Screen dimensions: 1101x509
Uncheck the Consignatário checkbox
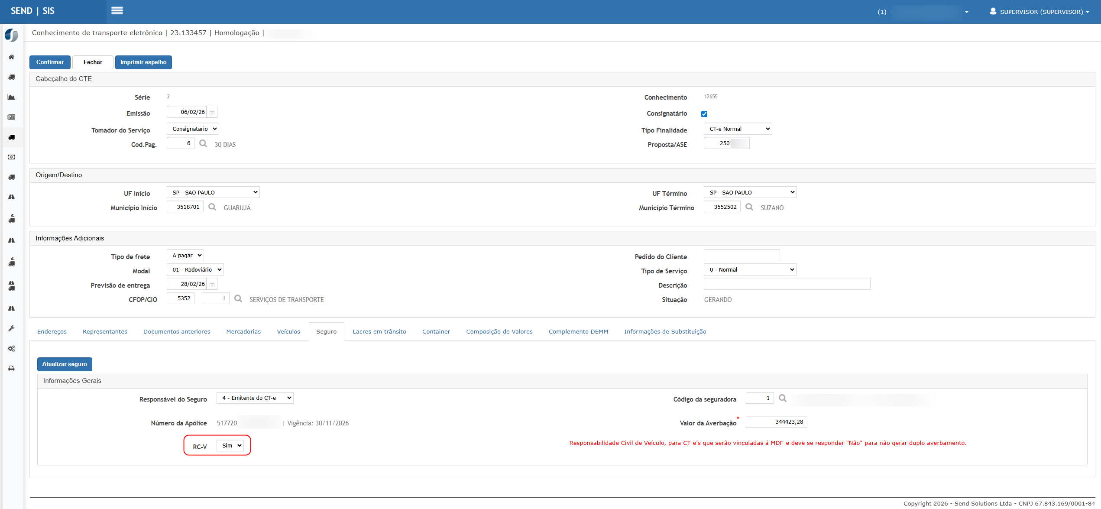(x=704, y=114)
